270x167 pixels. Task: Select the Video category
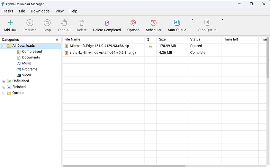point(27,75)
